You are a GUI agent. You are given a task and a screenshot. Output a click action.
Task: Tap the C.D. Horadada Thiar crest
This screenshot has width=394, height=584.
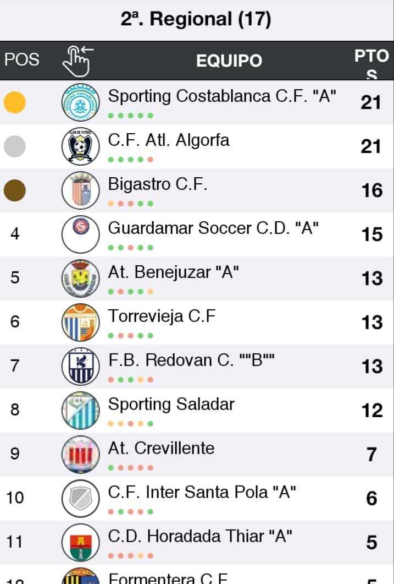pyautogui.click(x=81, y=542)
